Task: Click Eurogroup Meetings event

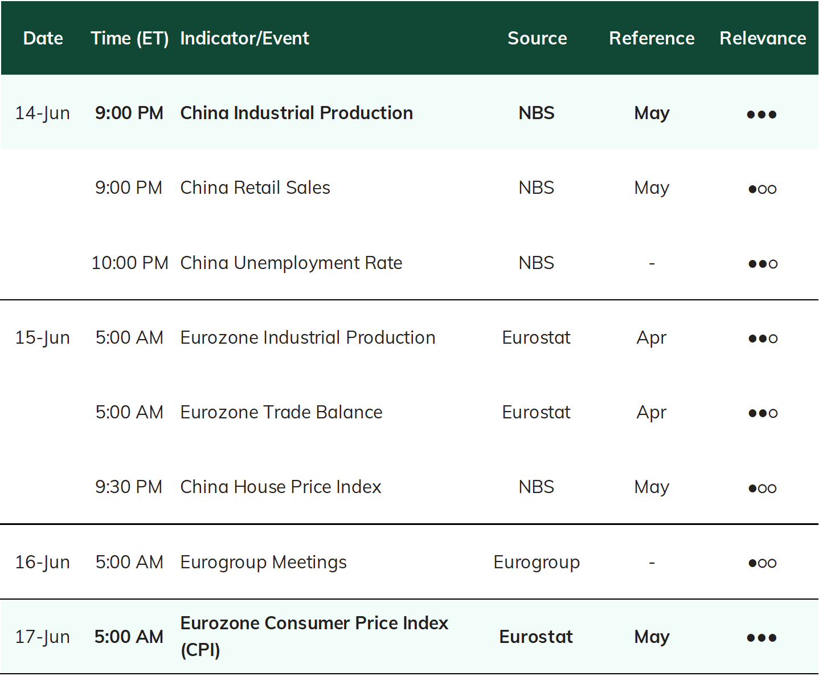Action: (x=264, y=562)
